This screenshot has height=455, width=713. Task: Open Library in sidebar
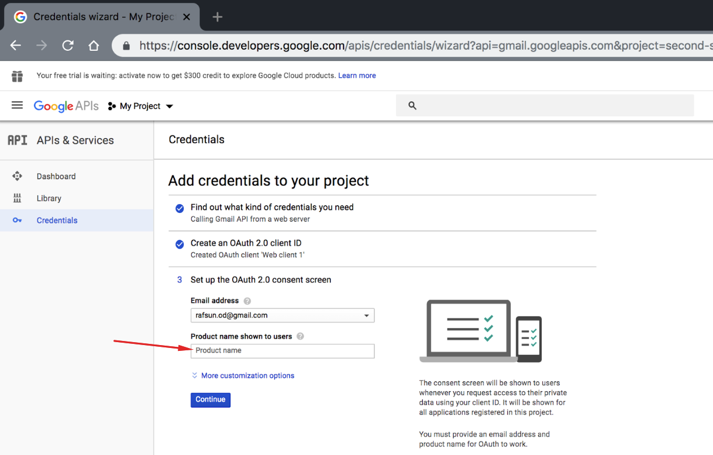49,198
